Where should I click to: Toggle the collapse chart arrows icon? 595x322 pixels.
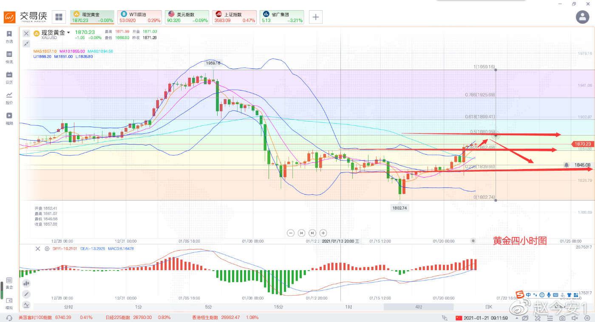[x=26, y=43]
